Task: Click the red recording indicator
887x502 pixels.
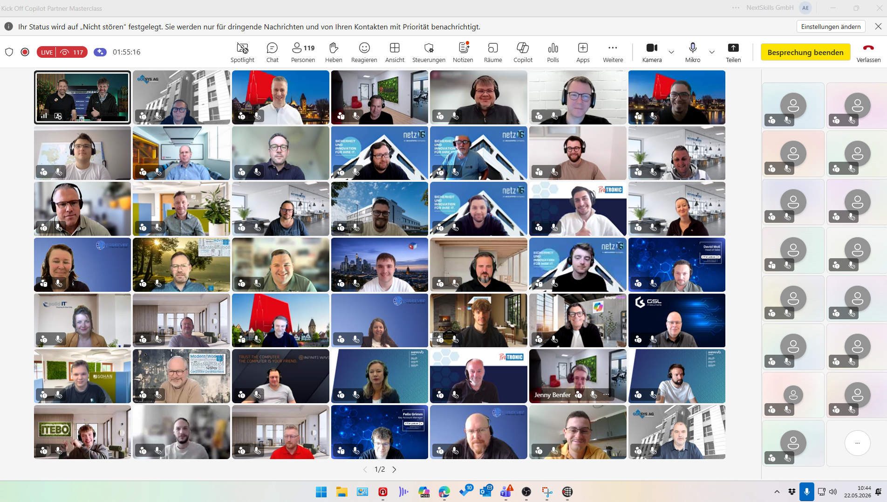Action: (x=25, y=52)
